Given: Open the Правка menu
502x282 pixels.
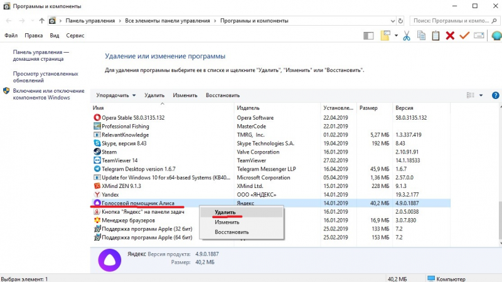Looking at the screenshot, I should (34, 36).
